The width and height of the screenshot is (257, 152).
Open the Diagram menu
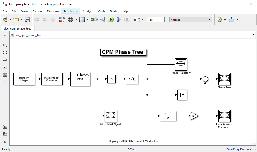click(x=53, y=11)
